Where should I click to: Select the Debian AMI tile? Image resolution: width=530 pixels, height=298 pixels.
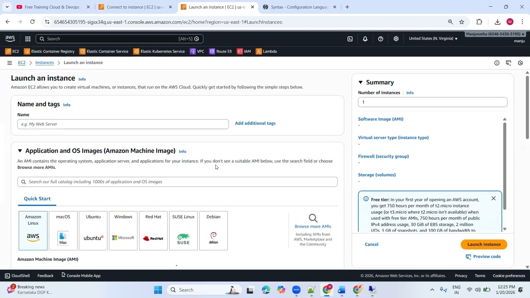tap(213, 231)
